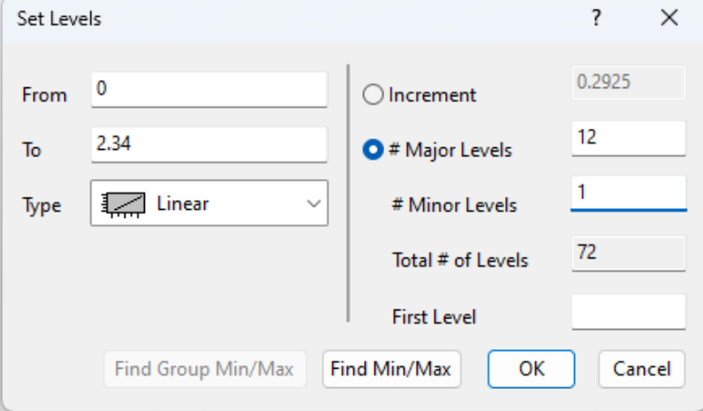Expand the Type dropdown chevron
The width and height of the screenshot is (703, 411).
(313, 204)
